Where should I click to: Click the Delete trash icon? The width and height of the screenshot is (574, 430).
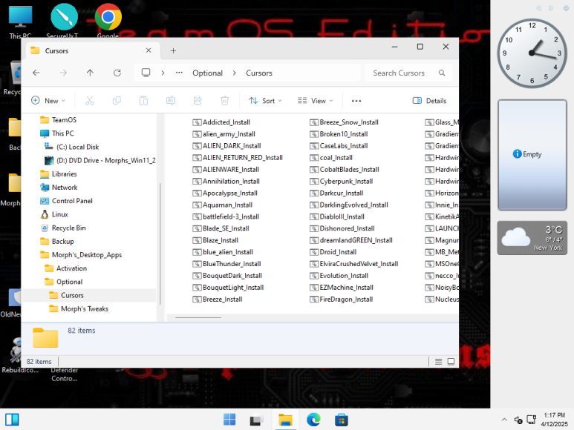click(x=225, y=101)
